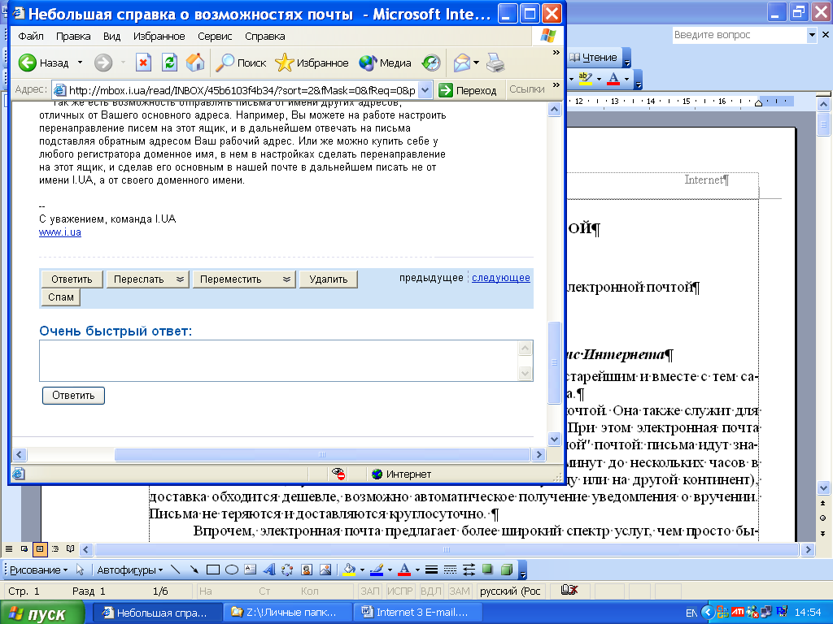Open the Файл menu
The height and width of the screenshot is (624, 833).
pyautogui.click(x=31, y=36)
